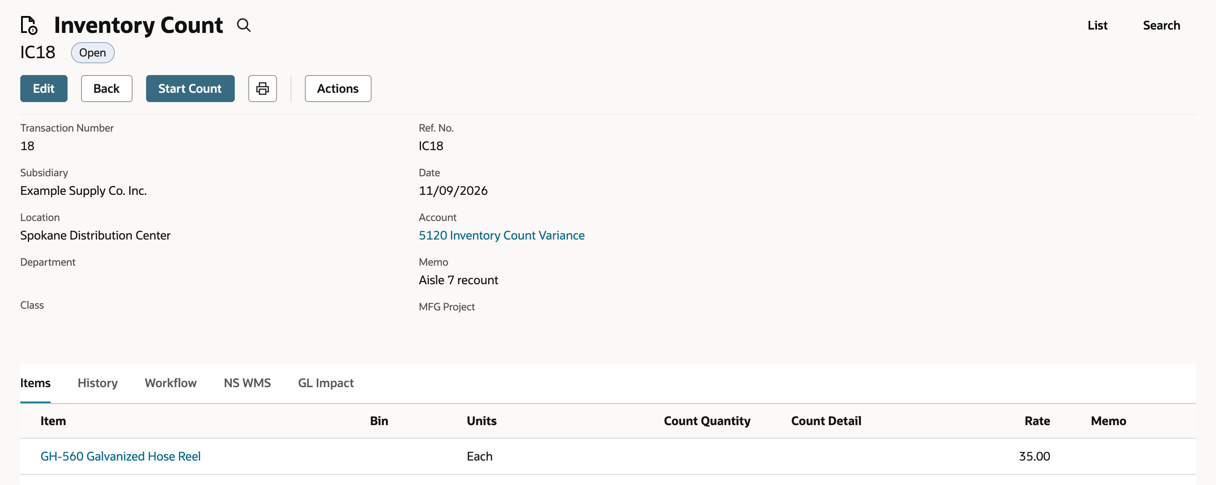Click the Memo column header
1216x485 pixels.
(1108, 421)
